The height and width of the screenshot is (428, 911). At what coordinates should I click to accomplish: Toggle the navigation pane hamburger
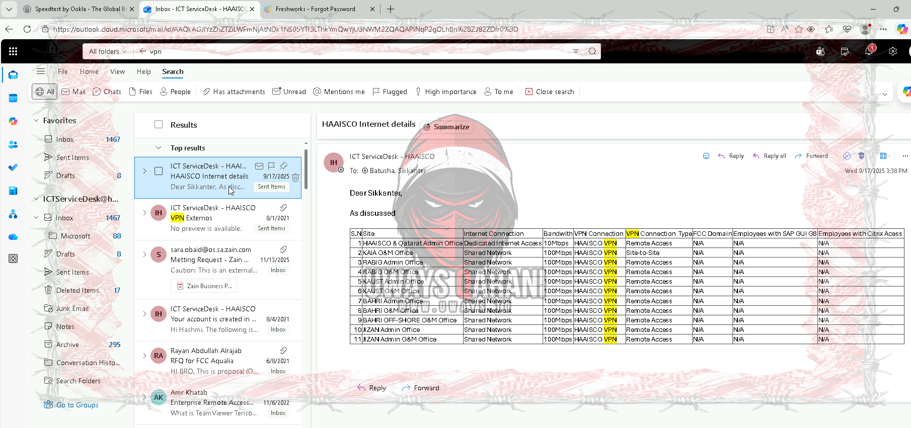tap(41, 71)
